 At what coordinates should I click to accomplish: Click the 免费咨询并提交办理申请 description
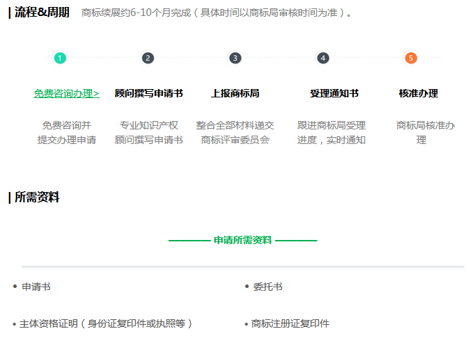67,133
